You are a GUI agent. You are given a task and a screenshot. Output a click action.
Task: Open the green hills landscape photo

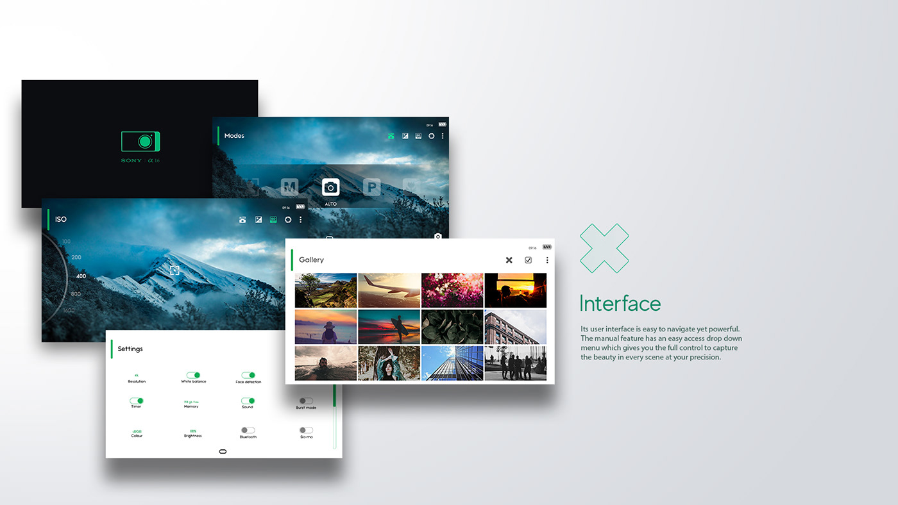[x=326, y=290]
